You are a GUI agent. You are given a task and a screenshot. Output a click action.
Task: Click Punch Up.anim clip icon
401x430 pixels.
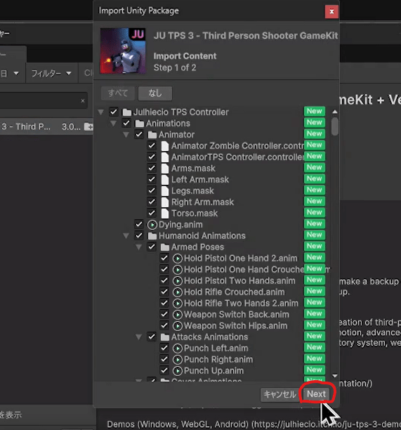point(178,371)
